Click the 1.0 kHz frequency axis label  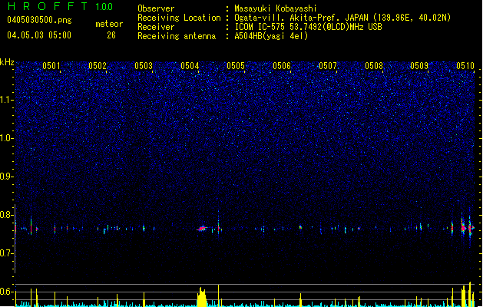tap(6, 138)
